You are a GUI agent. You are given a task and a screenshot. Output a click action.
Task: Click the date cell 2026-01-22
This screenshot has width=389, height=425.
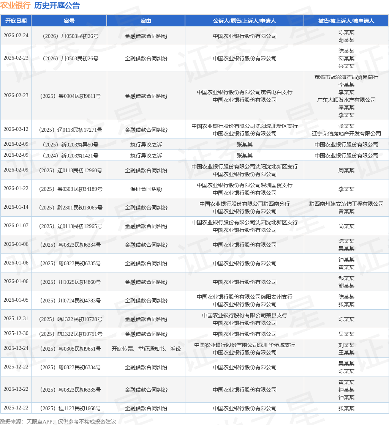pos(16,188)
